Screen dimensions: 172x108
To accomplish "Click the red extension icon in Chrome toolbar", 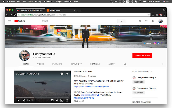I will coord(161,15).
